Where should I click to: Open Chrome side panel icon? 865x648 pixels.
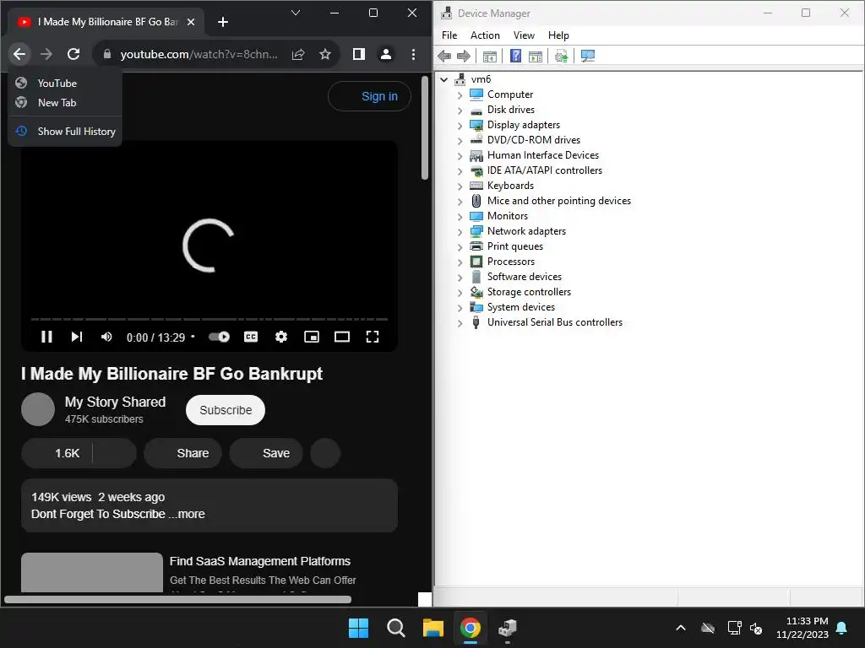(358, 54)
